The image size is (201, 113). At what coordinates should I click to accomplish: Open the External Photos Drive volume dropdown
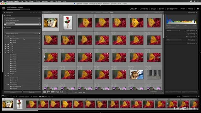point(40,34)
